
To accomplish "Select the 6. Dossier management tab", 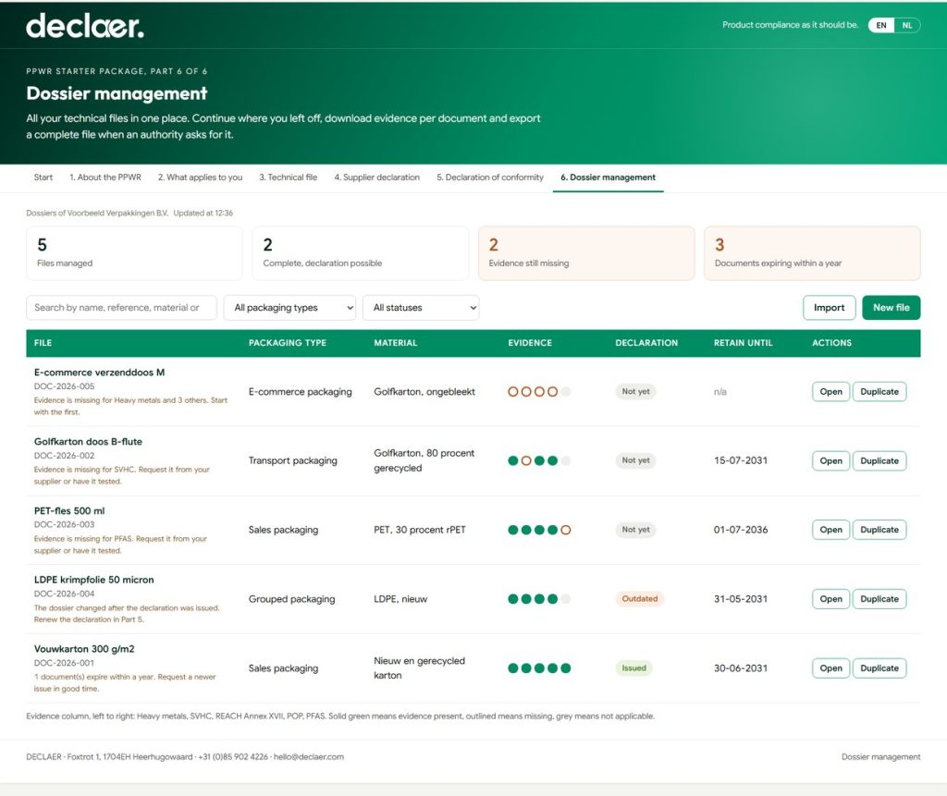I will pyautogui.click(x=608, y=178).
